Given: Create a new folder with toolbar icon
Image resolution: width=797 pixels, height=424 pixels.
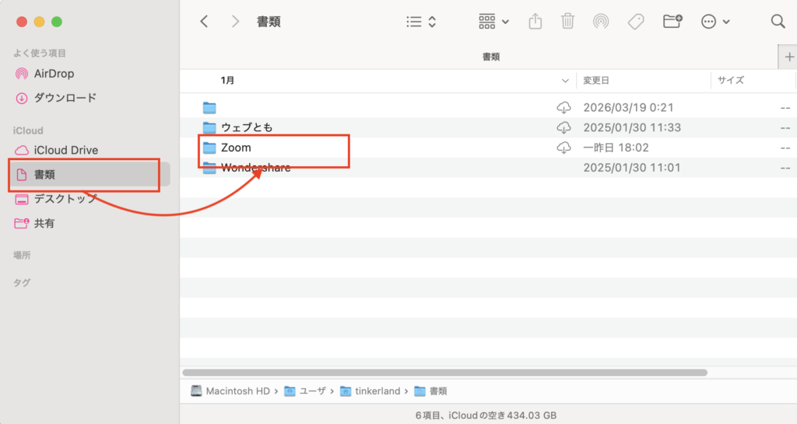Looking at the screenshot, I should (x=672, y=22).
